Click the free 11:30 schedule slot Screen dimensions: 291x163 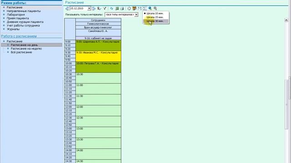point(98,100)
